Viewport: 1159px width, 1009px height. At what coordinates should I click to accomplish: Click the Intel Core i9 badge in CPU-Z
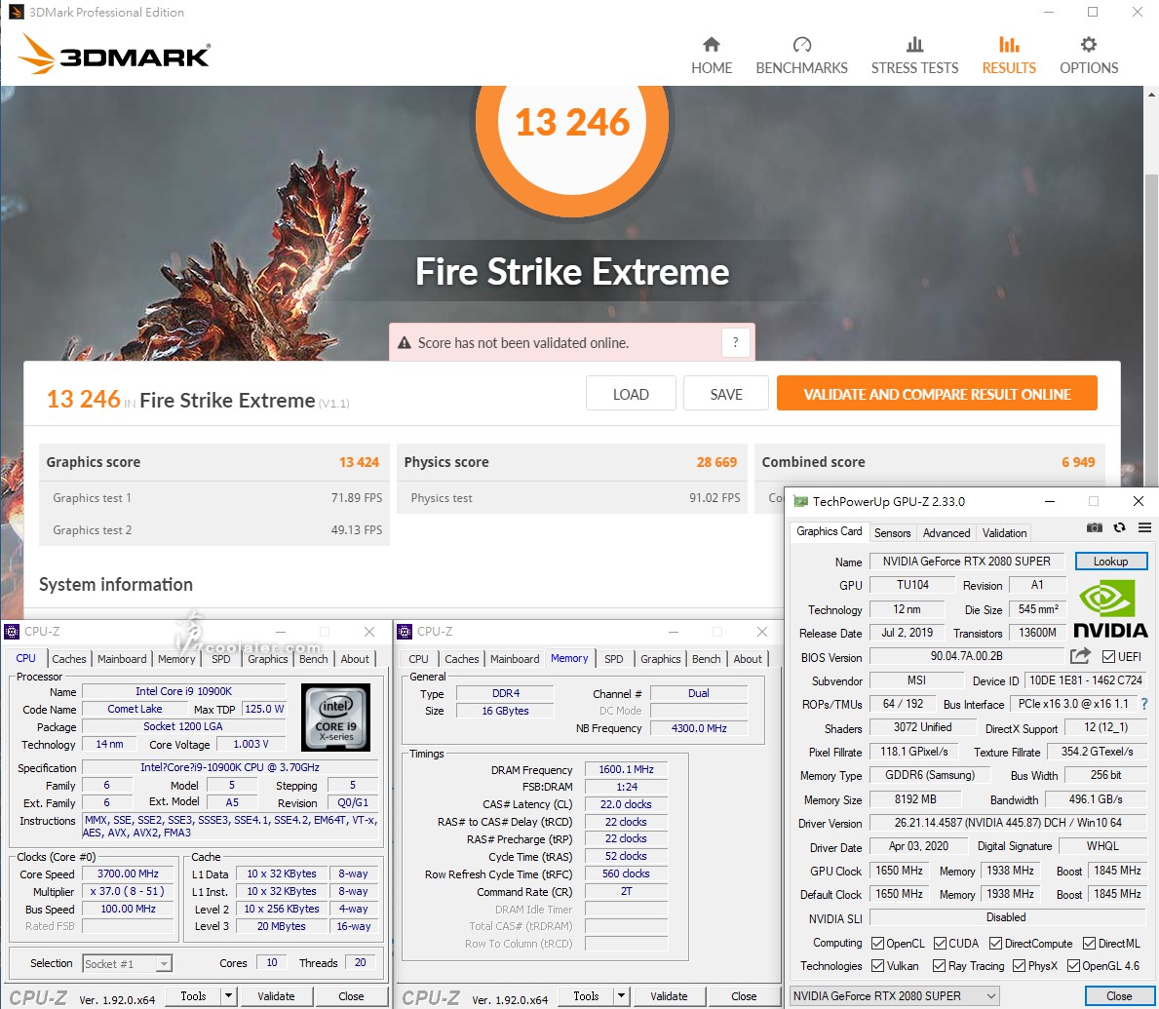[335, 717]
